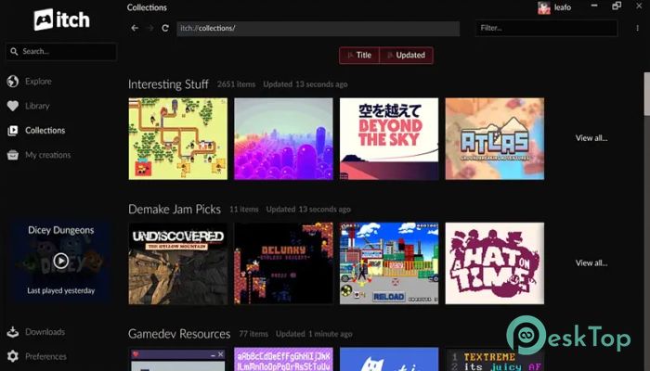Click the Downloads tray icon

tap(13, 332)
